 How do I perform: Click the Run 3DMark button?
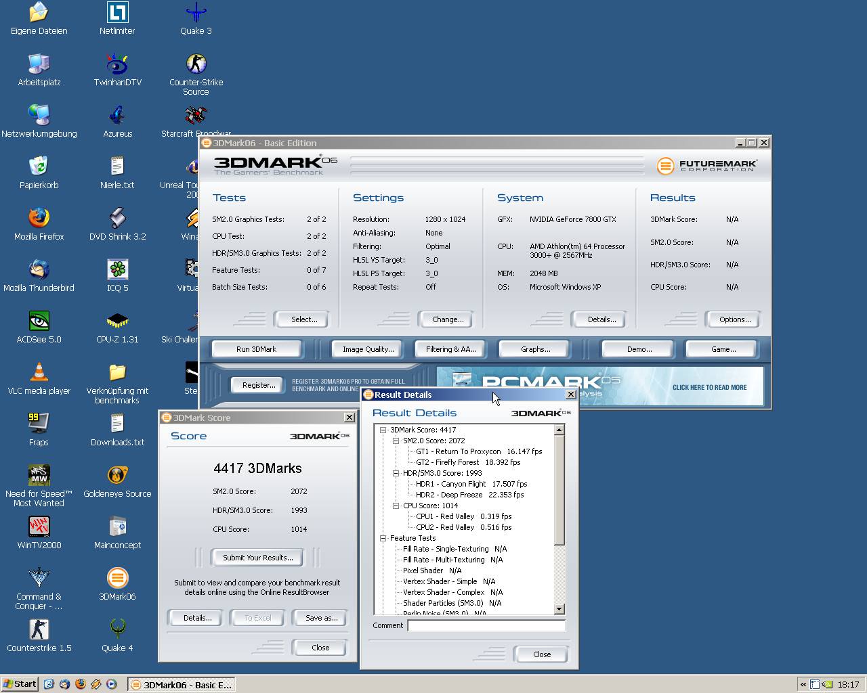pos(256,349)
